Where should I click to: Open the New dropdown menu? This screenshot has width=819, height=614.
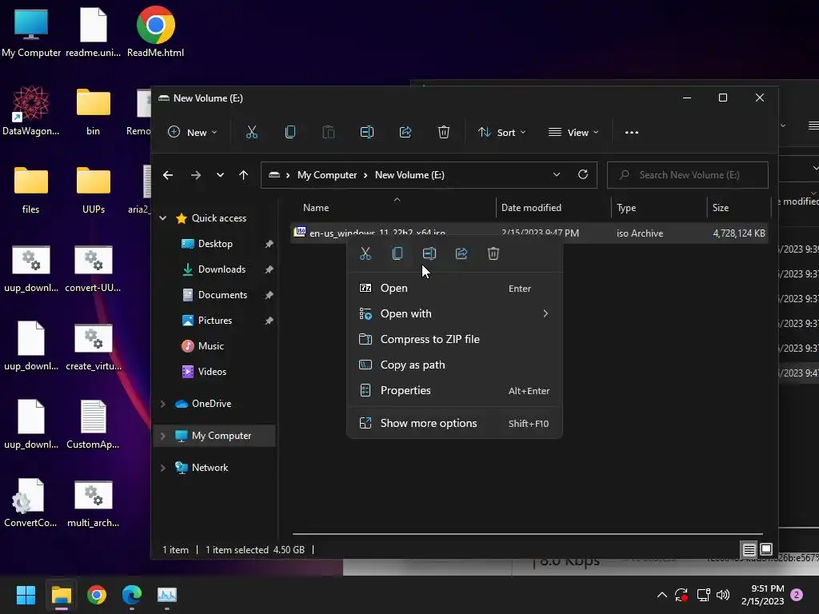tap(192, 132)
